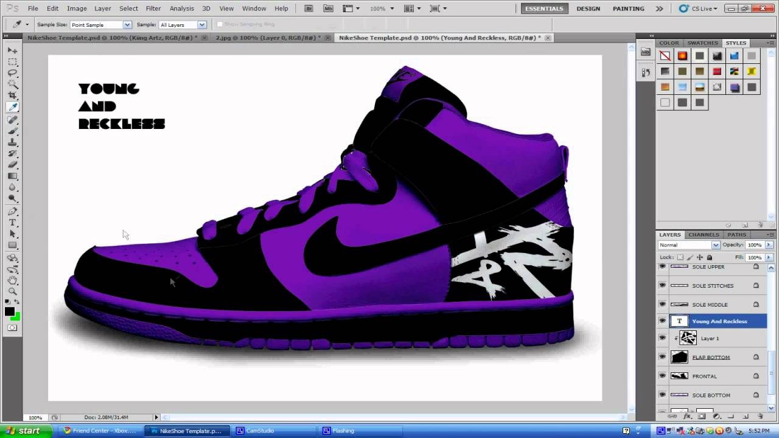Select the Brush tool
This screenshot has height=438, width=779.
coord(12,131)
